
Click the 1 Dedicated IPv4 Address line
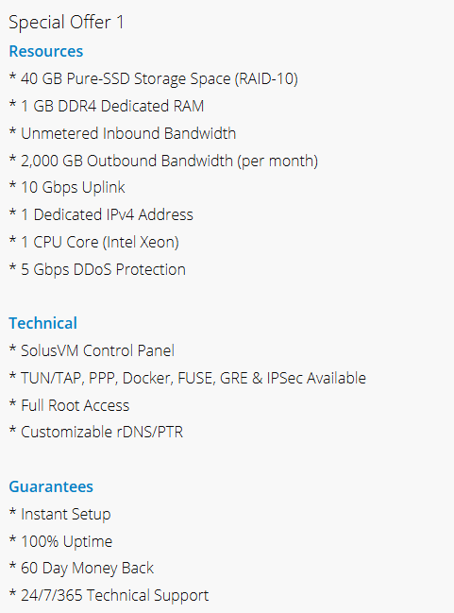(101, 214)
